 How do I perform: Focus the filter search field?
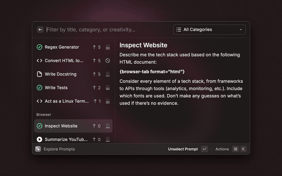pyautogui.click(x=106, y=29)
